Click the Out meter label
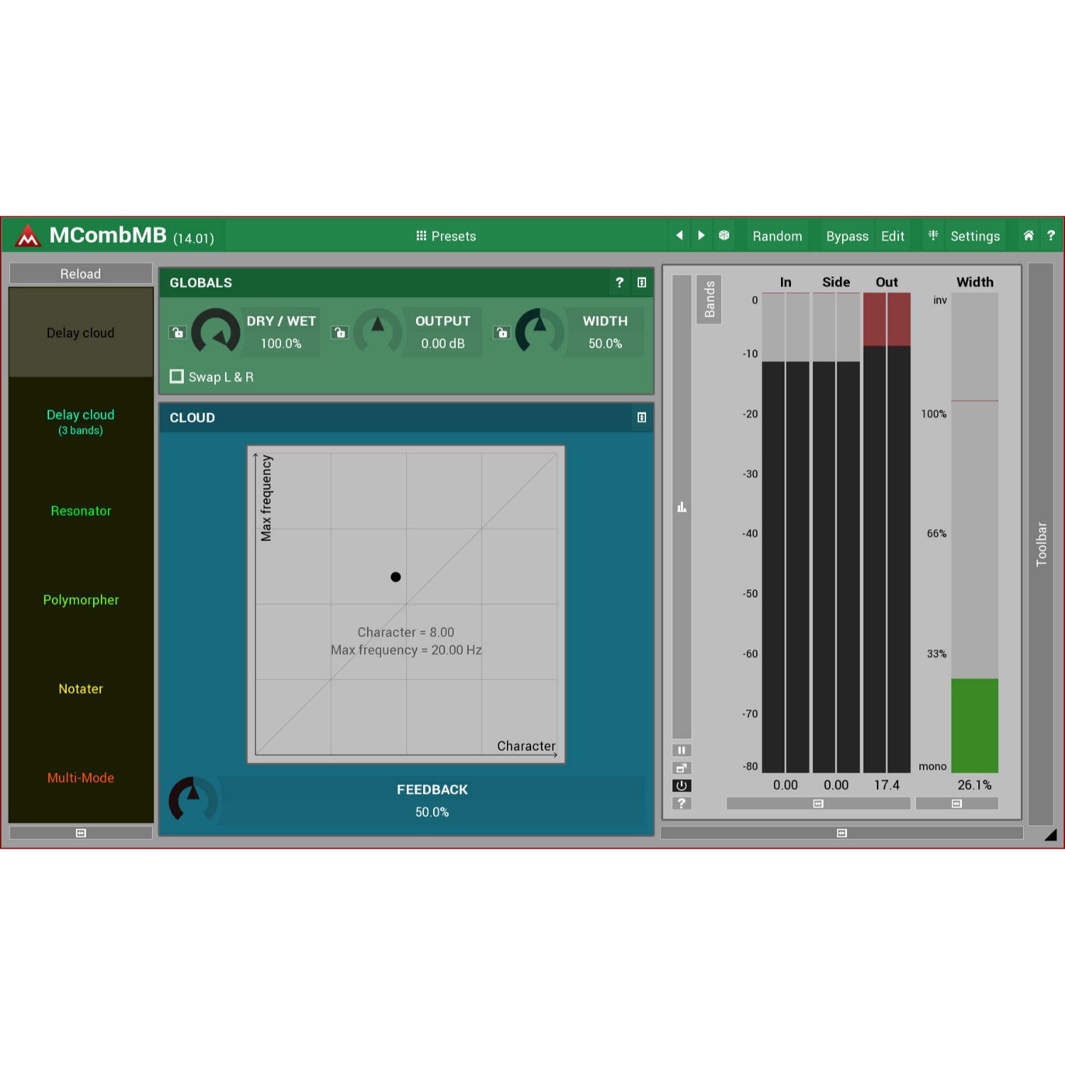This screenshot has width=1065, height=1065. (887, 282)
